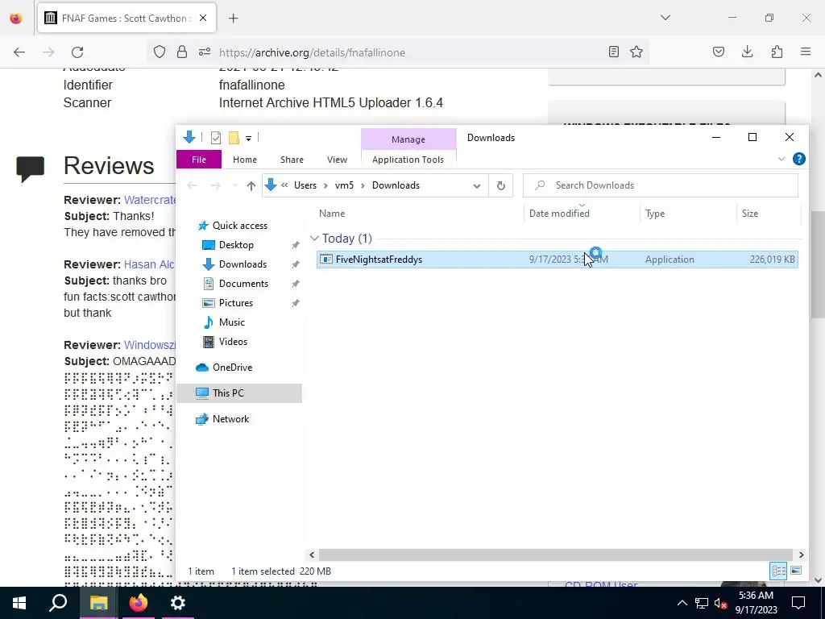Open Firefox extensions menu
825x619 pixels.
point(777,52)
